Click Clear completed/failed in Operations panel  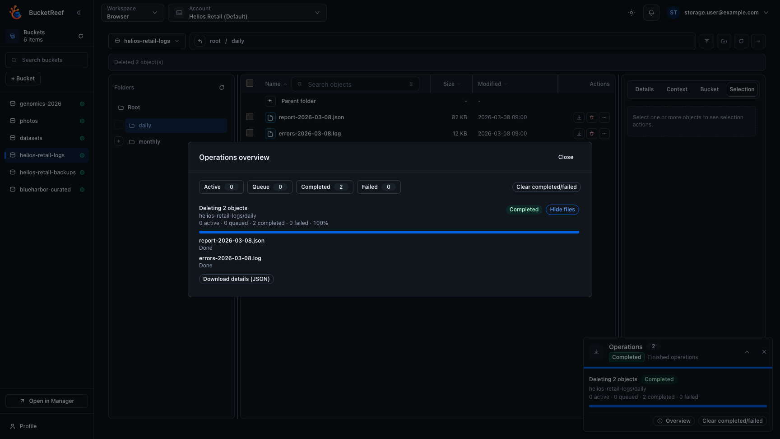point(733,421)
